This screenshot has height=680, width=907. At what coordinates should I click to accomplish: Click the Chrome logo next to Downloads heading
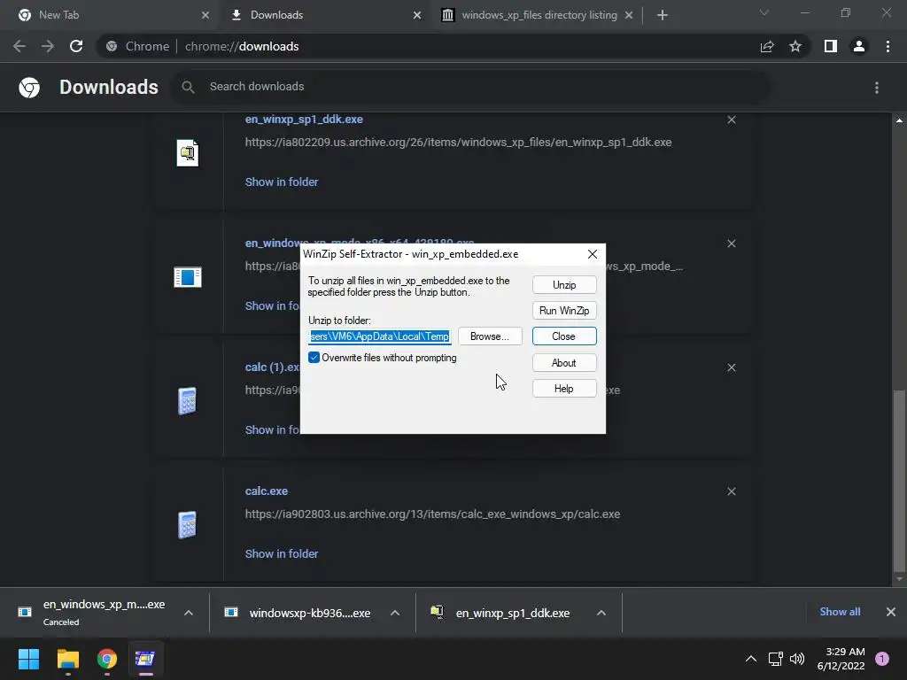[29, 88]
